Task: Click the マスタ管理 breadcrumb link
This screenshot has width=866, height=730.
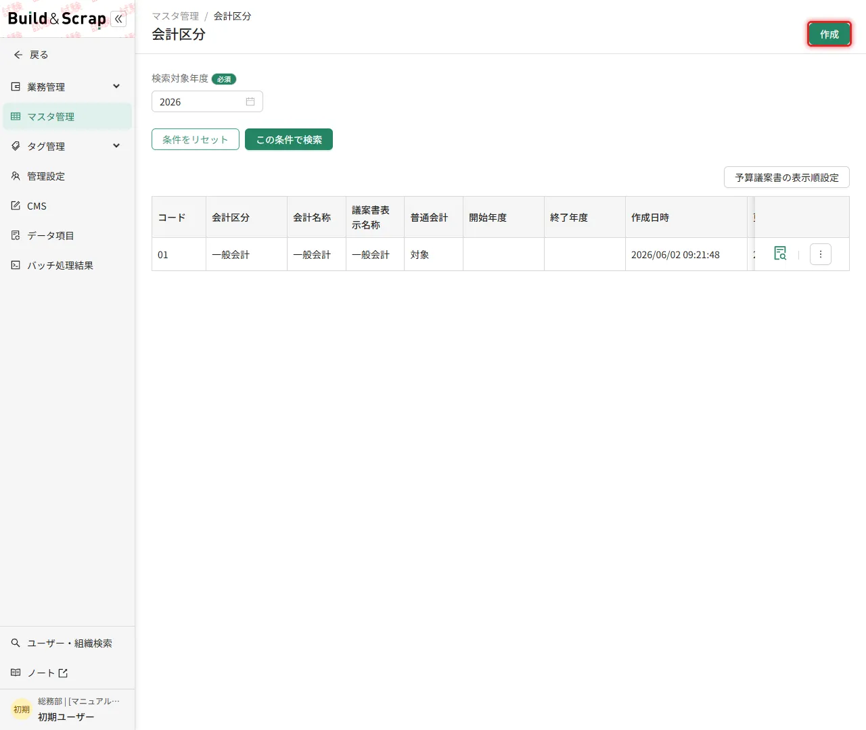Action: [175, 16]
